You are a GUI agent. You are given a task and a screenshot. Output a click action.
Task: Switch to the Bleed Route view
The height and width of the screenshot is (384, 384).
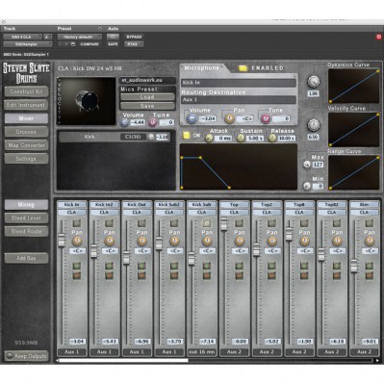(26, 231)
